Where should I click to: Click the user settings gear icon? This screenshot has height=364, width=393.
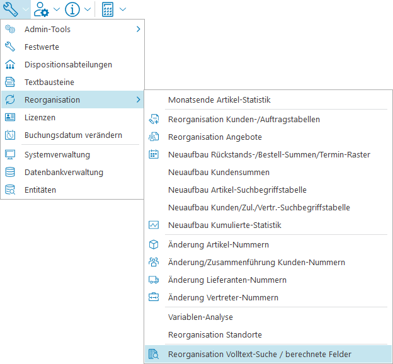tap(43, 9)
